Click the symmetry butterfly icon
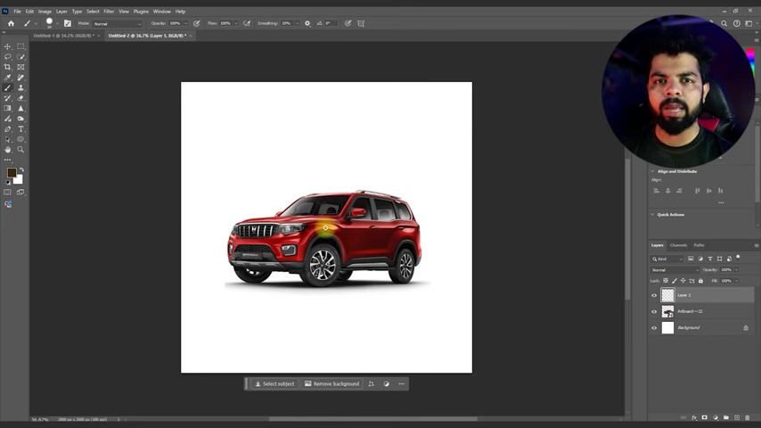Viewport: 761px width, 428px height. (x=361, y=23)
